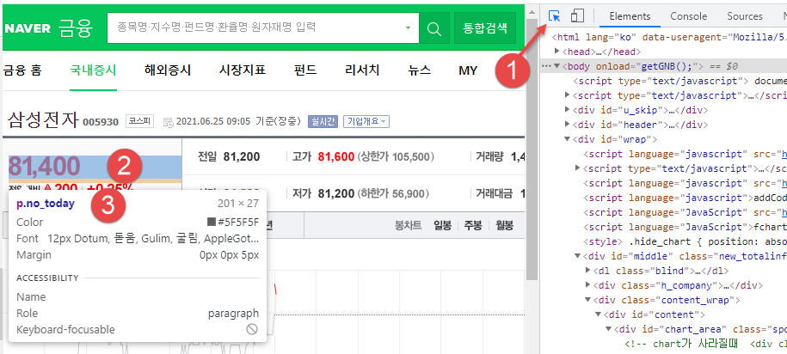787x354 pixels.
Task: Open the MY menu item
Action: tap(468, 70)
